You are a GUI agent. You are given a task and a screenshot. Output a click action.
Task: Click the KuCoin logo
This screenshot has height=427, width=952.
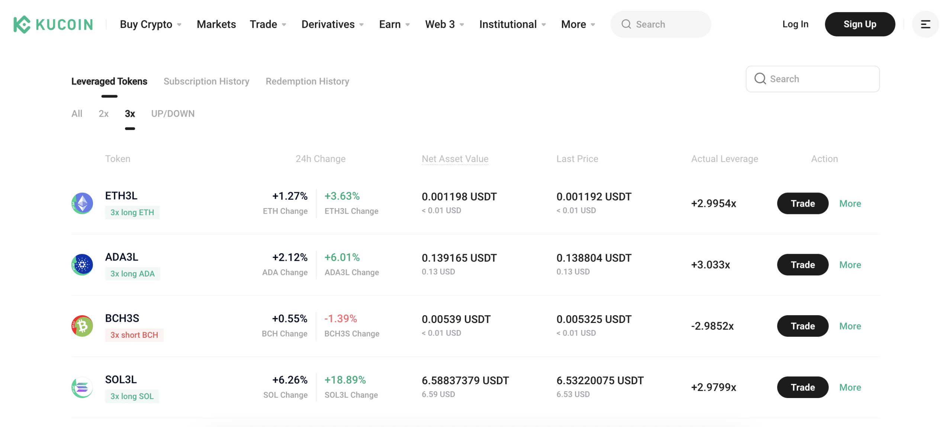(x=53, y=25)
